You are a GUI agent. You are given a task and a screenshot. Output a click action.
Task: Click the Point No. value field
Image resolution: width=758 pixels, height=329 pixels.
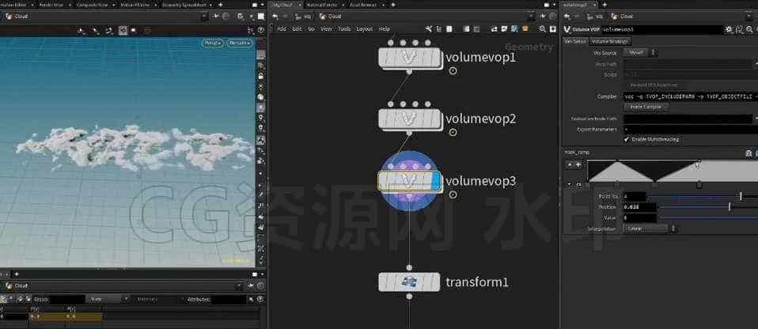click(x=635, y=196)
